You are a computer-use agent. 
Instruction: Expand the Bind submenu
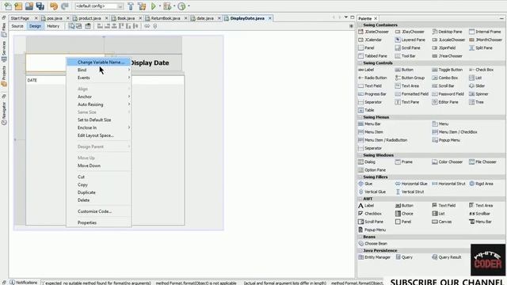pos(98,70)
